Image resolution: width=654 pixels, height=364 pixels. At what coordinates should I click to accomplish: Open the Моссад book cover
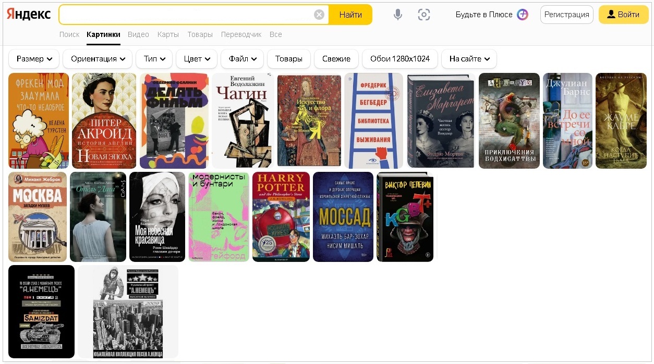pos(343,217)
